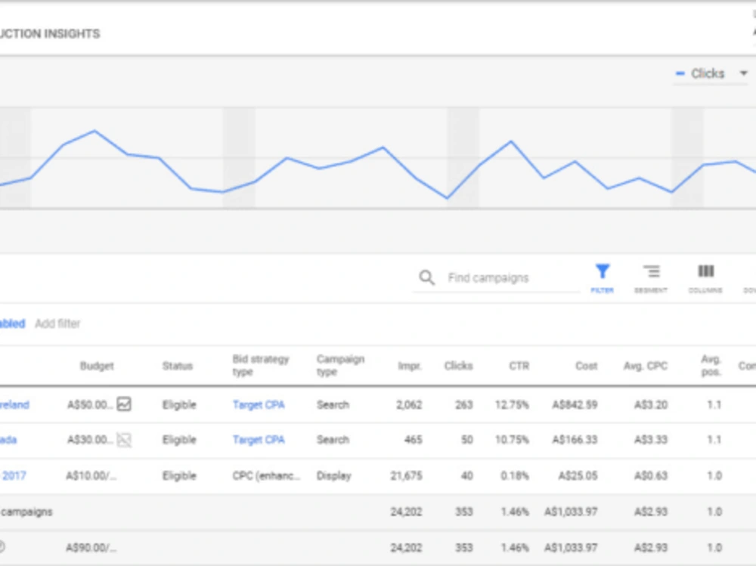Click the A$3.20 avg. CPC value
This screenshot has height=566, width=756.
651,404
